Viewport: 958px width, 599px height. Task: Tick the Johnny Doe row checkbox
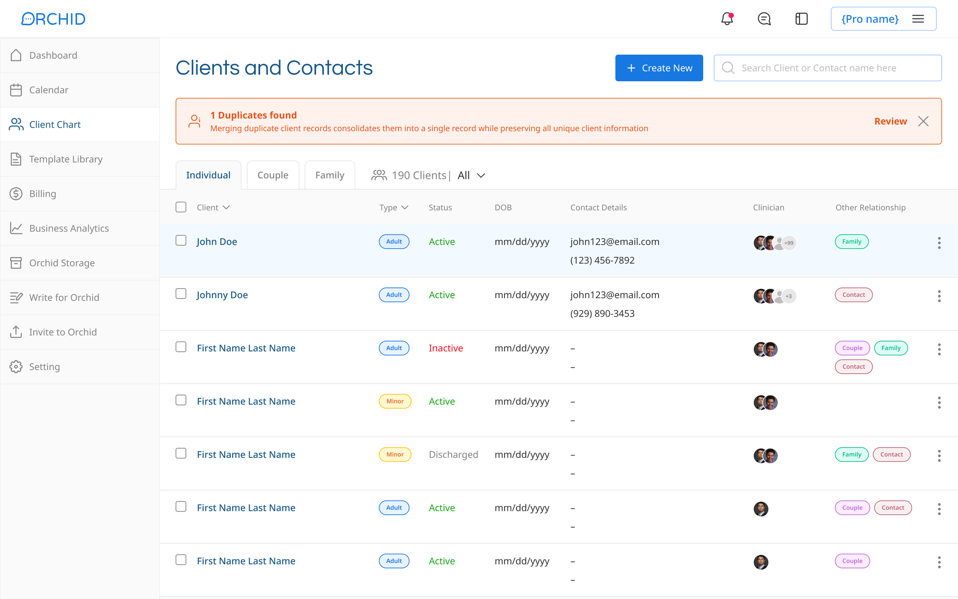click(181, 294)
